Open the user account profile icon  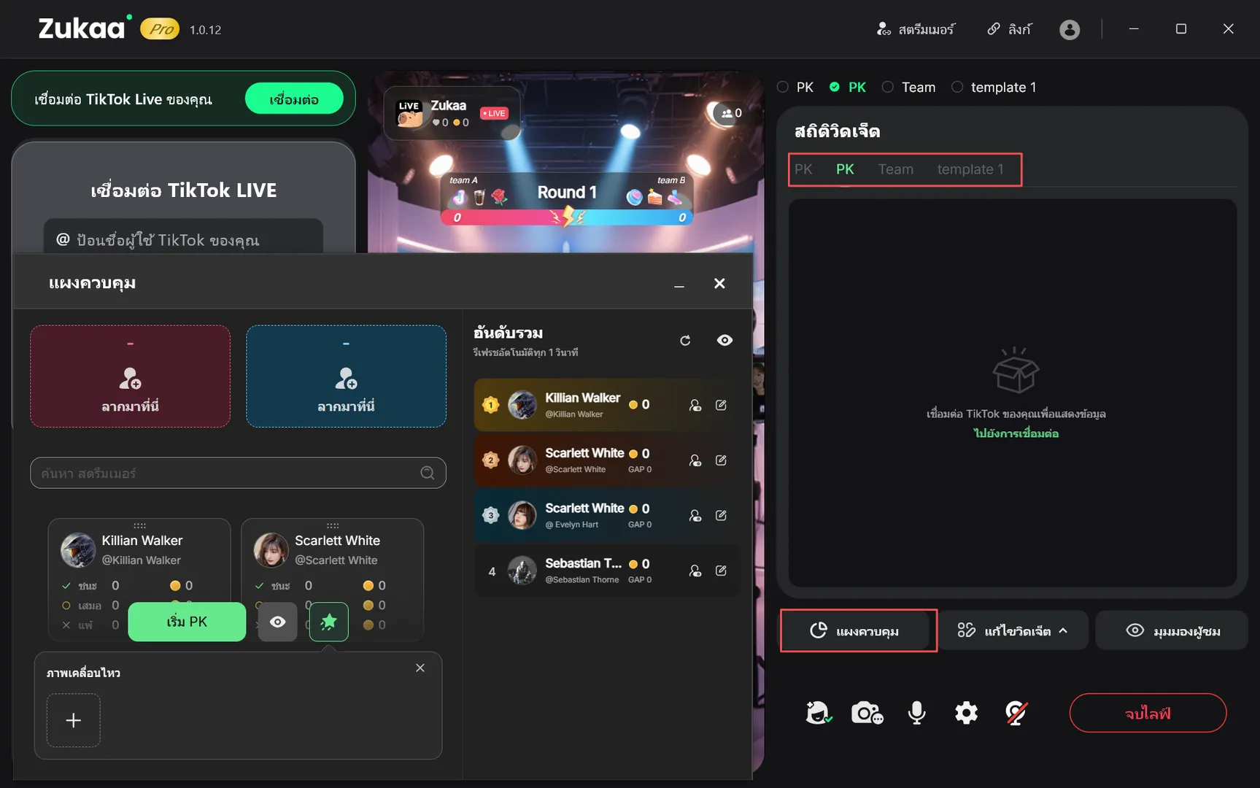pyautogui.click(x=1069, y=29)
